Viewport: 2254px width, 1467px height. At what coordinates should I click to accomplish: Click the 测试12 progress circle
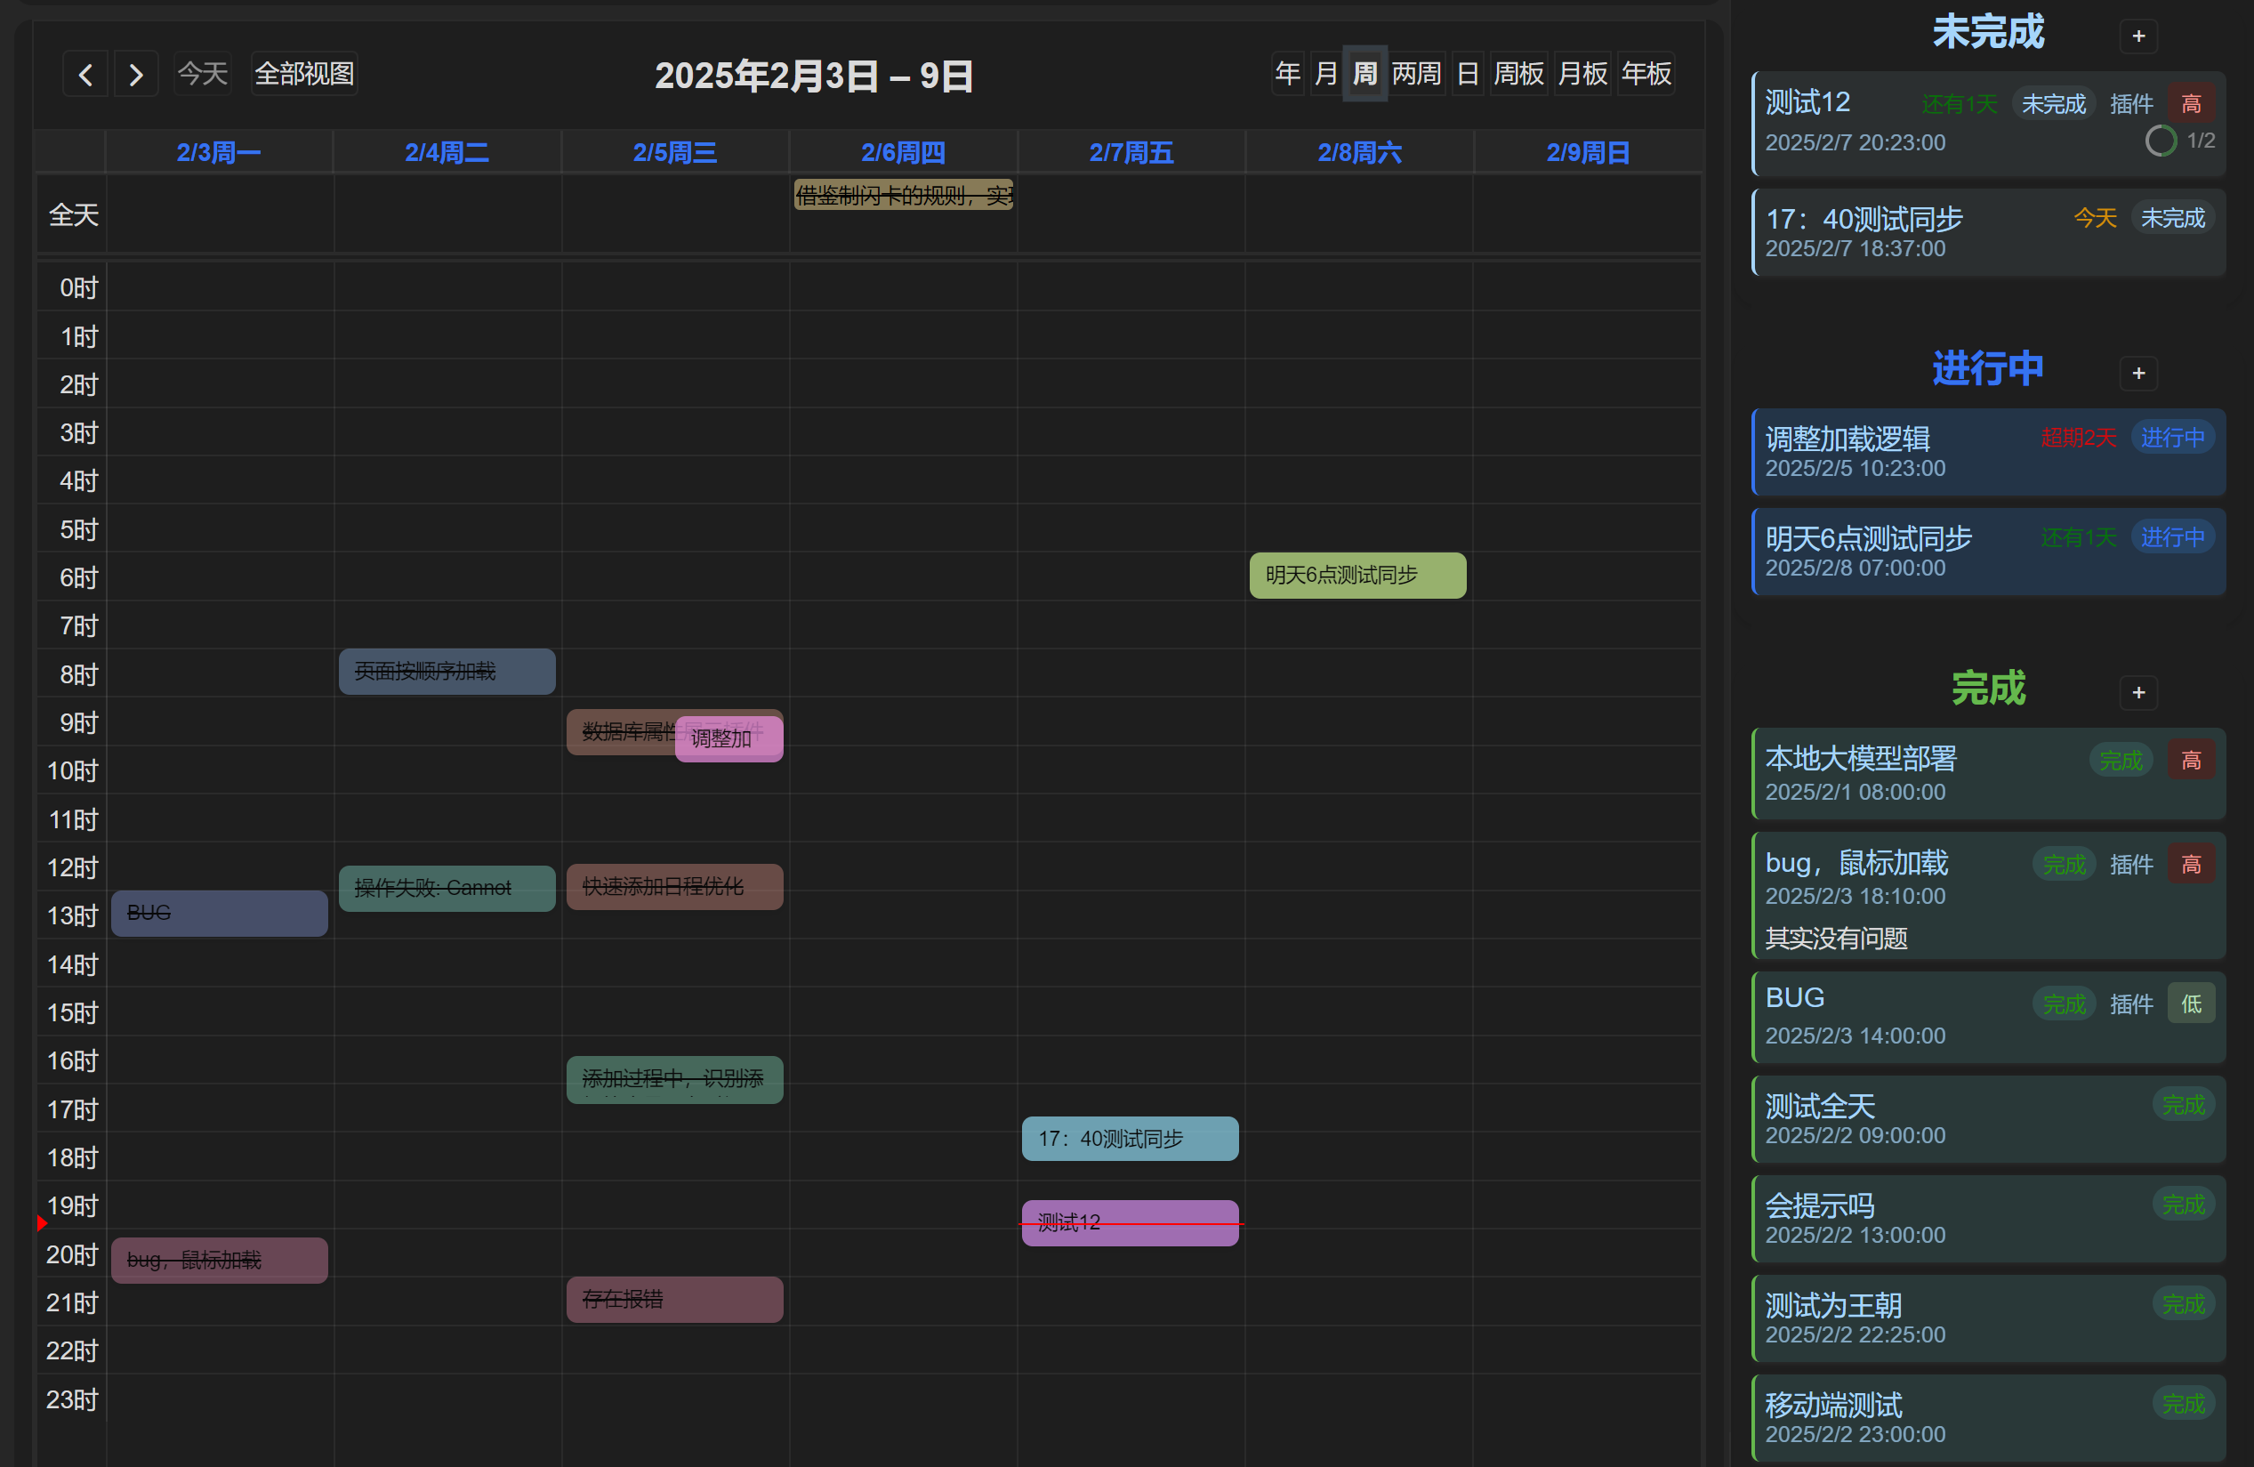[x=2161, y=141]
